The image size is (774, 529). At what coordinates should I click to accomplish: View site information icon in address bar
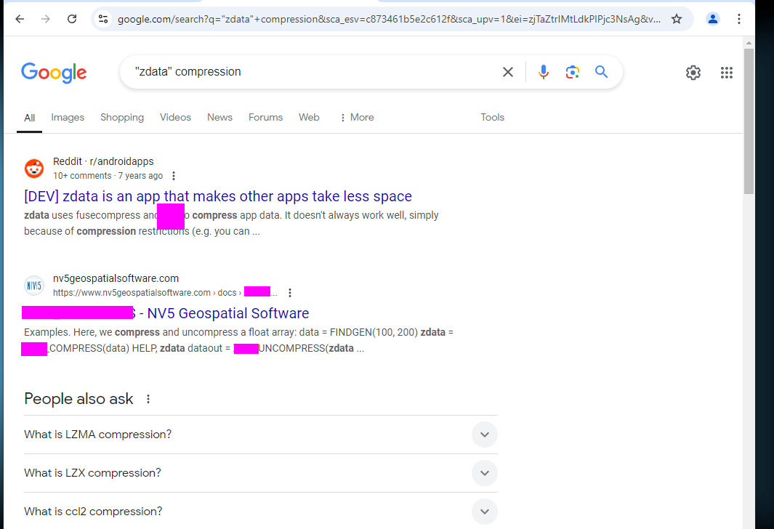pyautogui.click(x=103, y=19)
